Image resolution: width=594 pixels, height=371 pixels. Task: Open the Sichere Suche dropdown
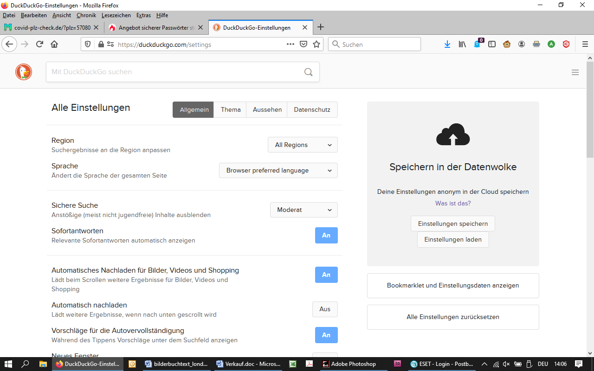click(303, 210)
